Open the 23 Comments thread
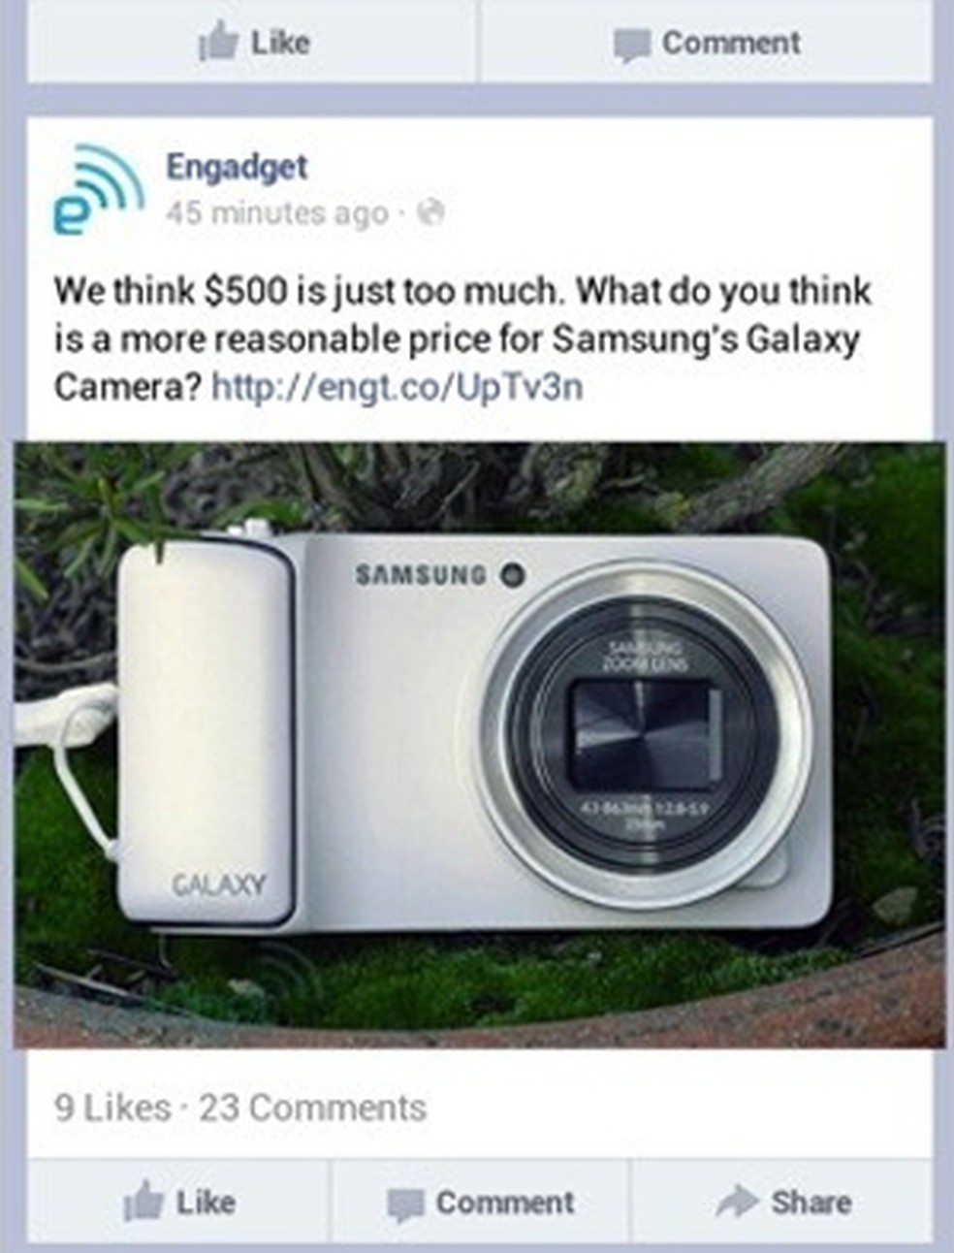954x1253 pixels. 312,1108
